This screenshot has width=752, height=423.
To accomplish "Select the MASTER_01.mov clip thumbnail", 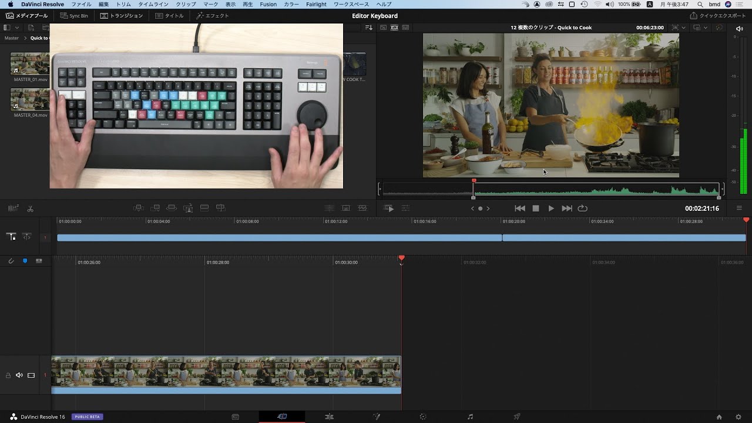I will pyautogui.click(x=30, y=64).
